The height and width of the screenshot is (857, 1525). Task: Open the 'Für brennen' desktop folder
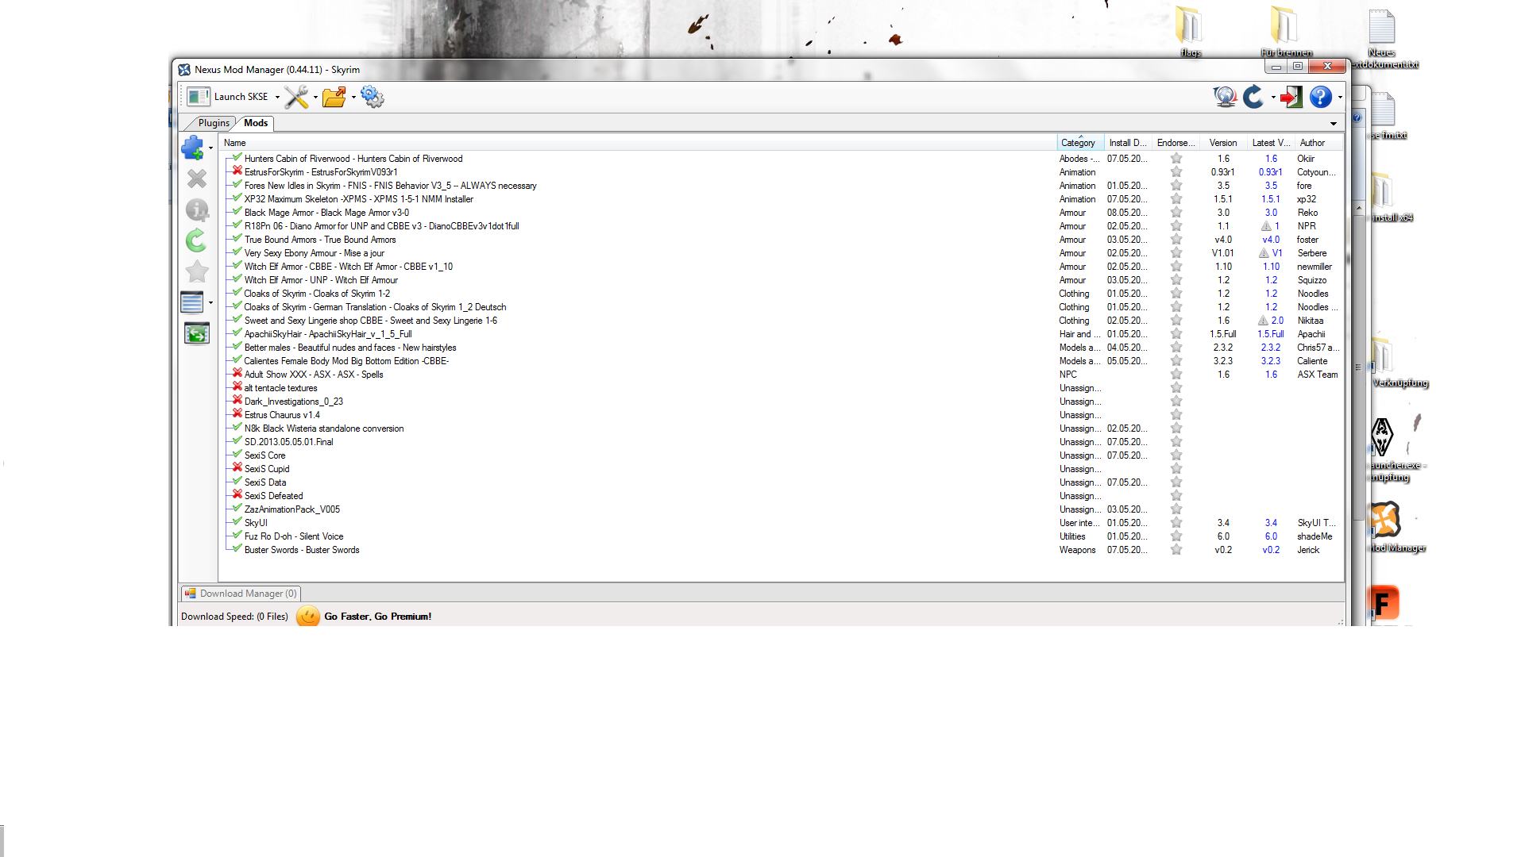[1286, 30]
